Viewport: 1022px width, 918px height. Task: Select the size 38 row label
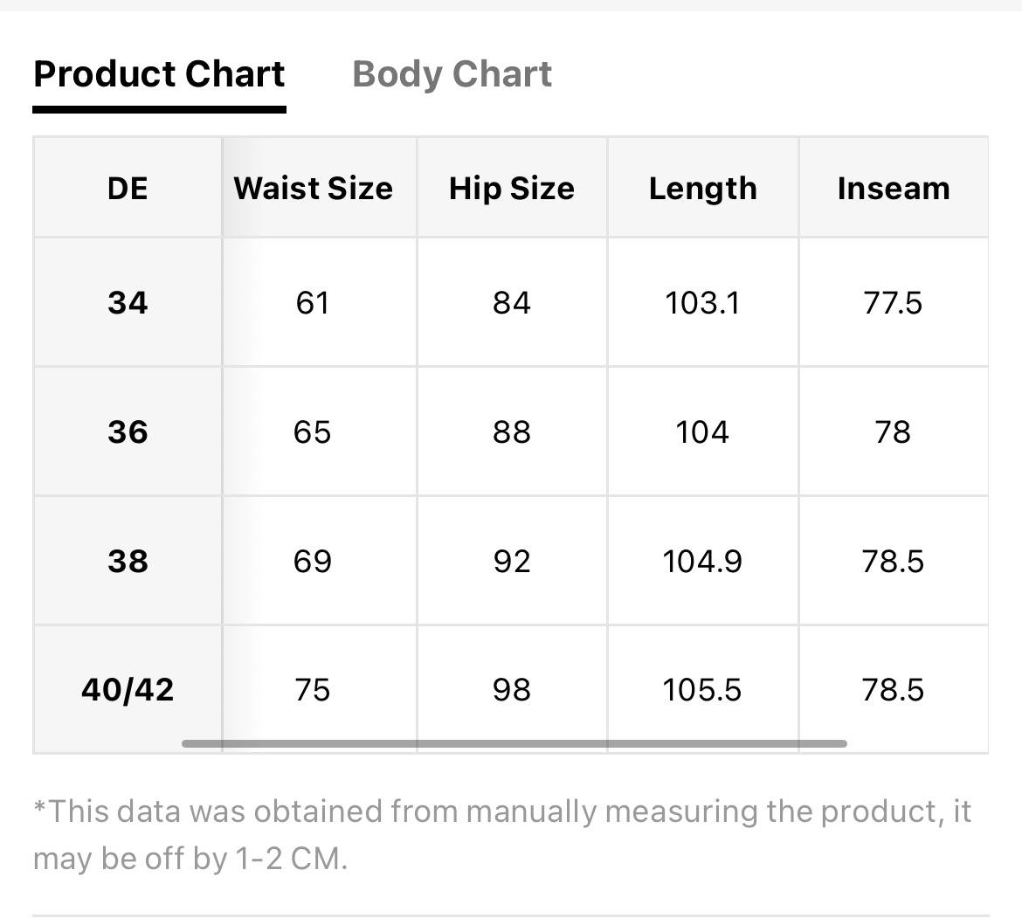(x=128, y=560)
